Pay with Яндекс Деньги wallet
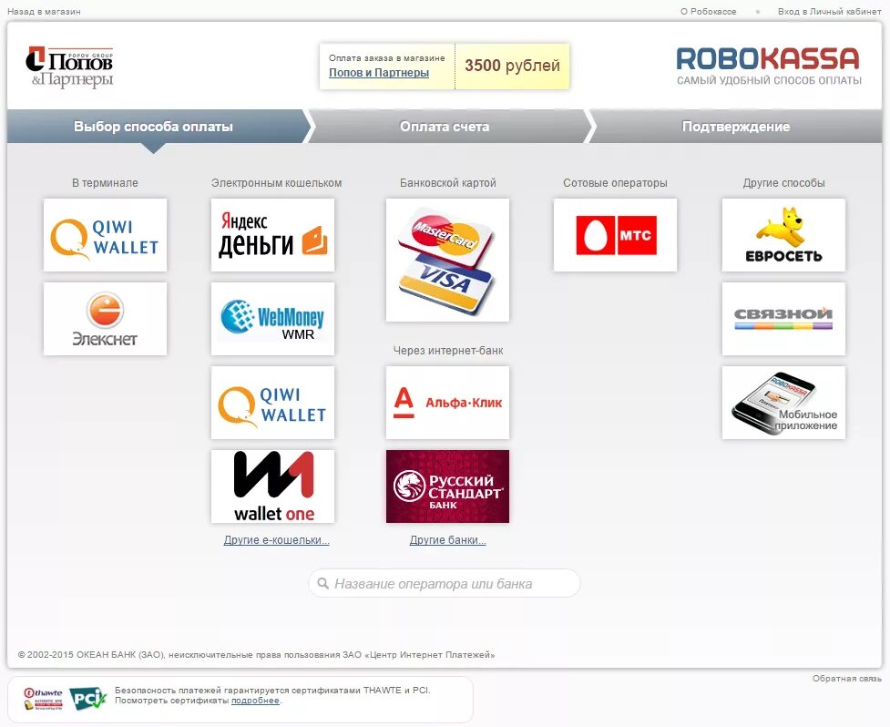890x727 pixels. click(272, 235)
